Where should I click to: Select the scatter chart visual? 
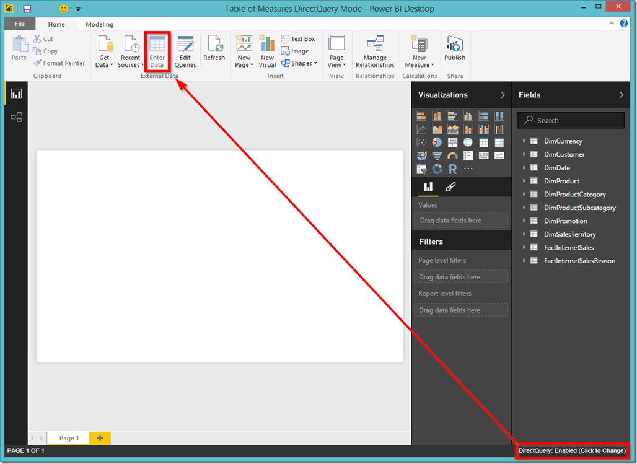tap(421, 142)
